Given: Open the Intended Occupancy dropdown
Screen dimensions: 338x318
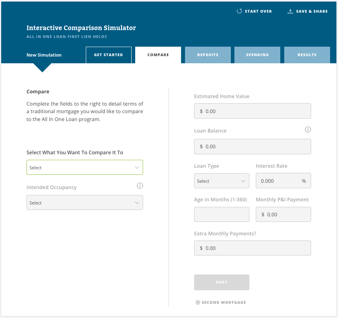Looking at the screenshot, I should click(85, 203).
